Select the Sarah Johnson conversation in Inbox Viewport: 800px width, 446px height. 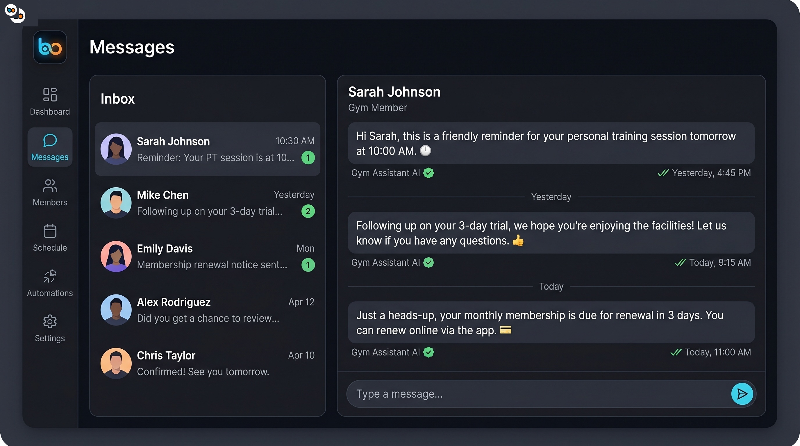pyautogui.click(x=208, y=150)
